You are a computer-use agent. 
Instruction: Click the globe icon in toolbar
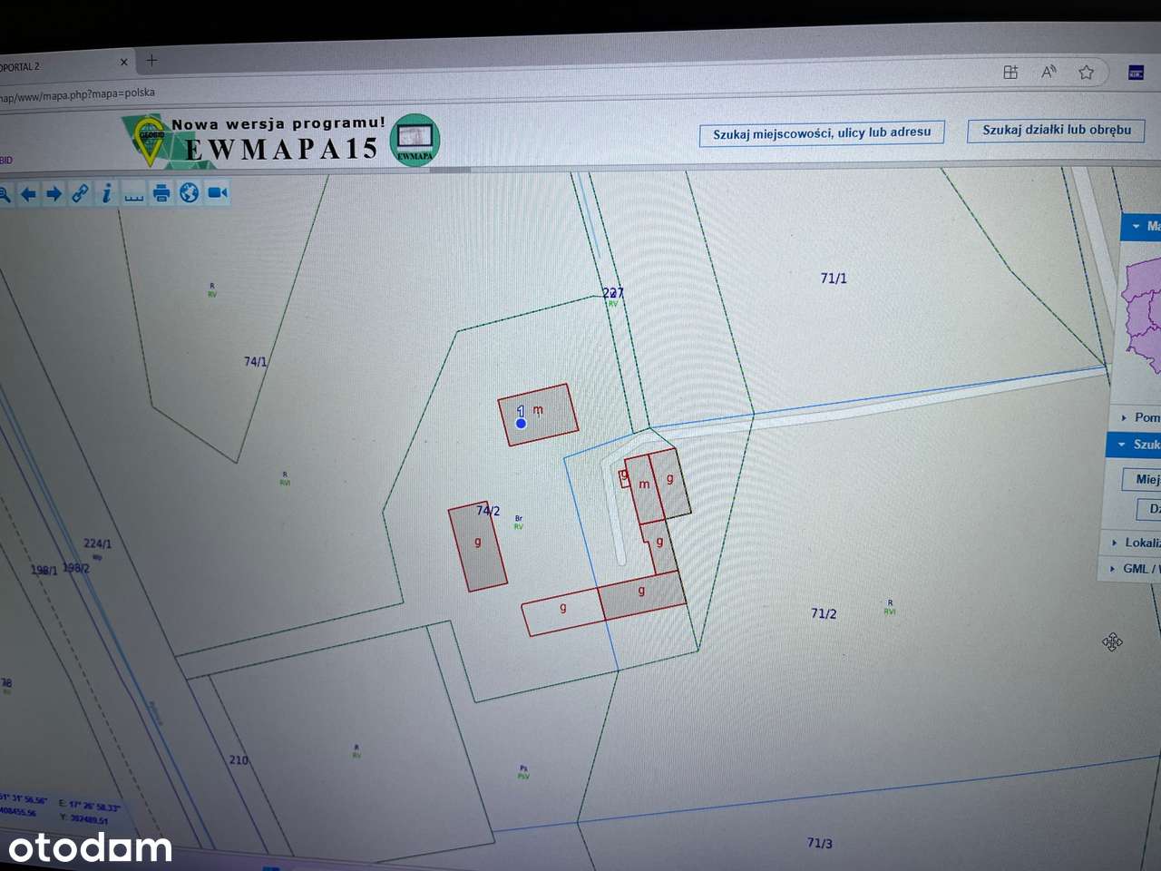tap(189, 192)
